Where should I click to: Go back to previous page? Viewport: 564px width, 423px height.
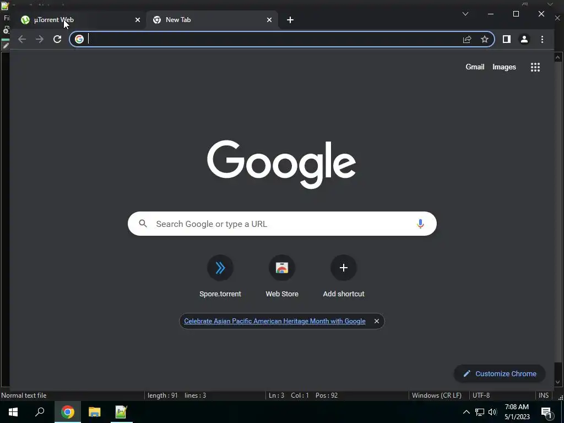pos(22,39)
